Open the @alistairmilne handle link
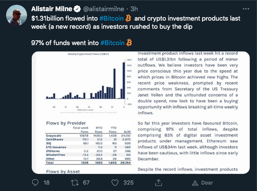Viewport: 257px width, 191px height. [104, 9]
